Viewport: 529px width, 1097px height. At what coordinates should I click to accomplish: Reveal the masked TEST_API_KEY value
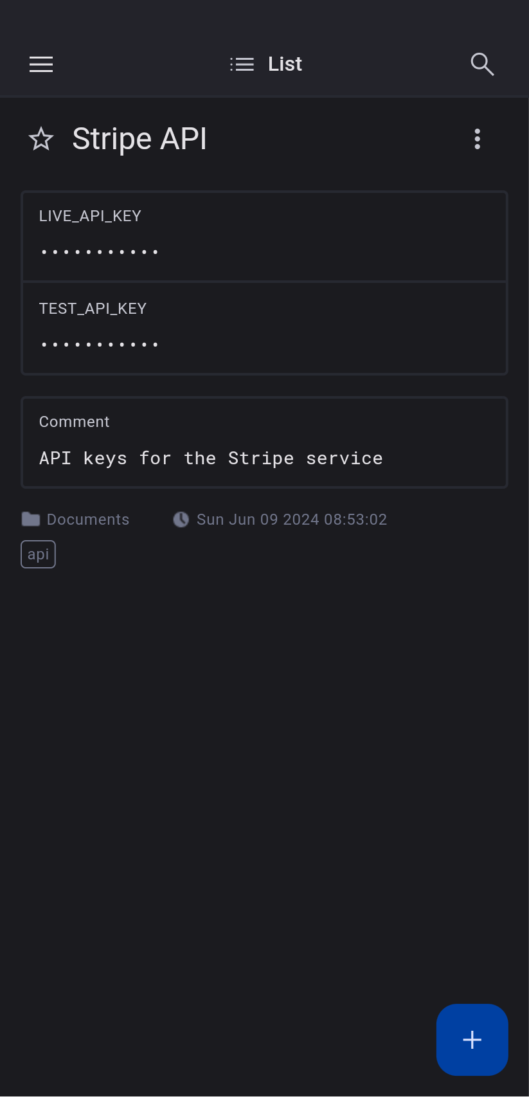100,345
